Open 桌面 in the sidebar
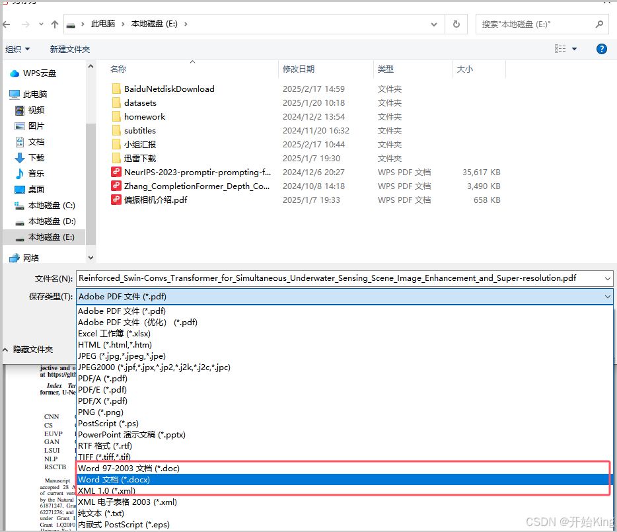The image size is (617, 532). 30,190
